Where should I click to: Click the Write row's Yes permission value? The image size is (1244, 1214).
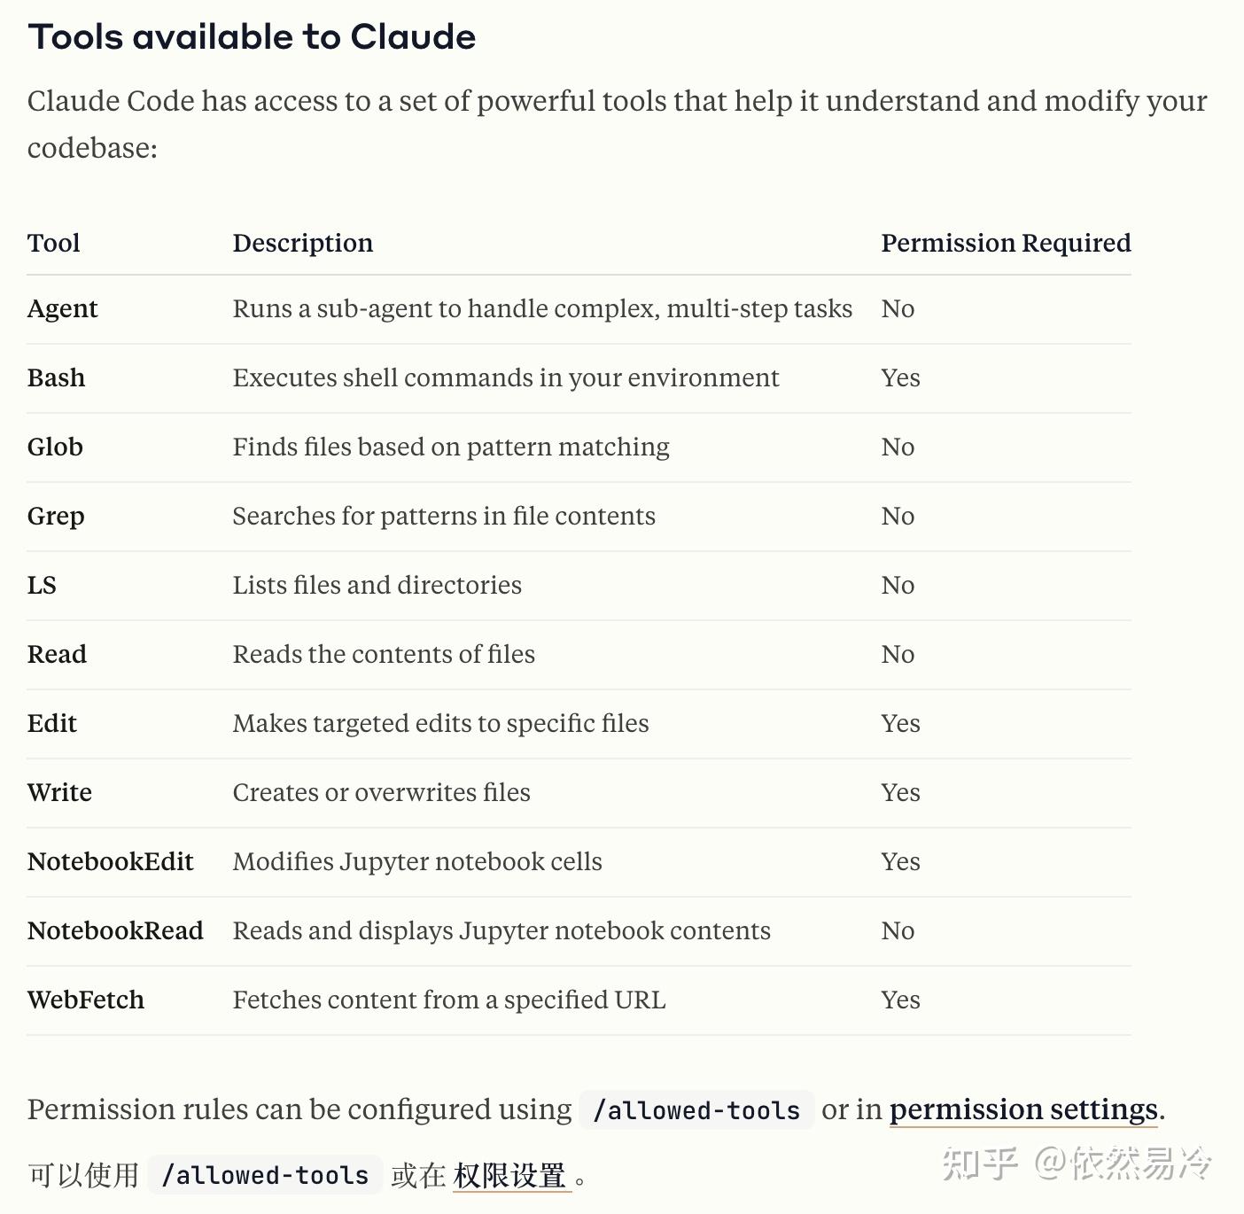click(901, 792)
